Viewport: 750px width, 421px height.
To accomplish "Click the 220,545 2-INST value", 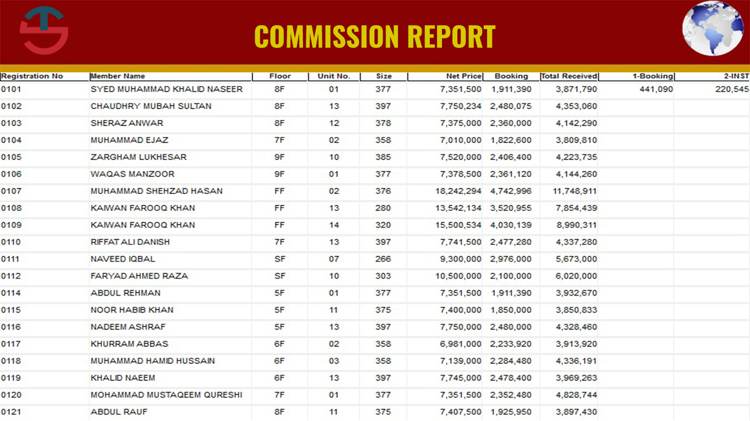I will click(732, 89).
